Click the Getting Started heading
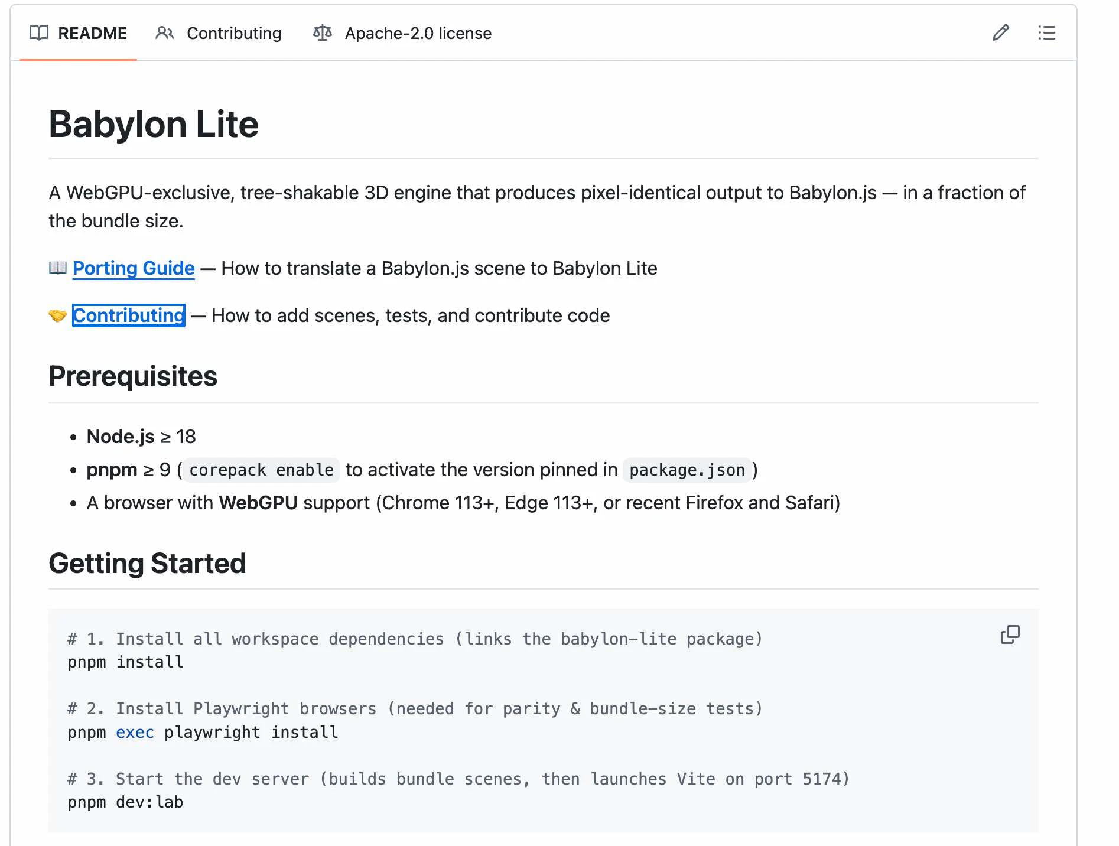This screenshot has height=846, width=1119. point(147,563)
